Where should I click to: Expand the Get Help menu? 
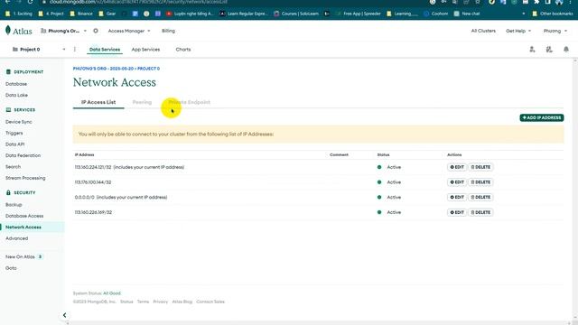pos(518,31)
